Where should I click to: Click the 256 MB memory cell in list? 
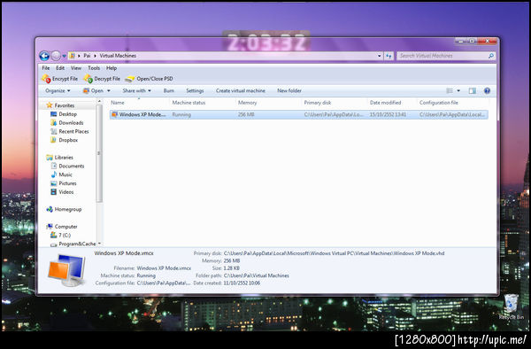246,114
